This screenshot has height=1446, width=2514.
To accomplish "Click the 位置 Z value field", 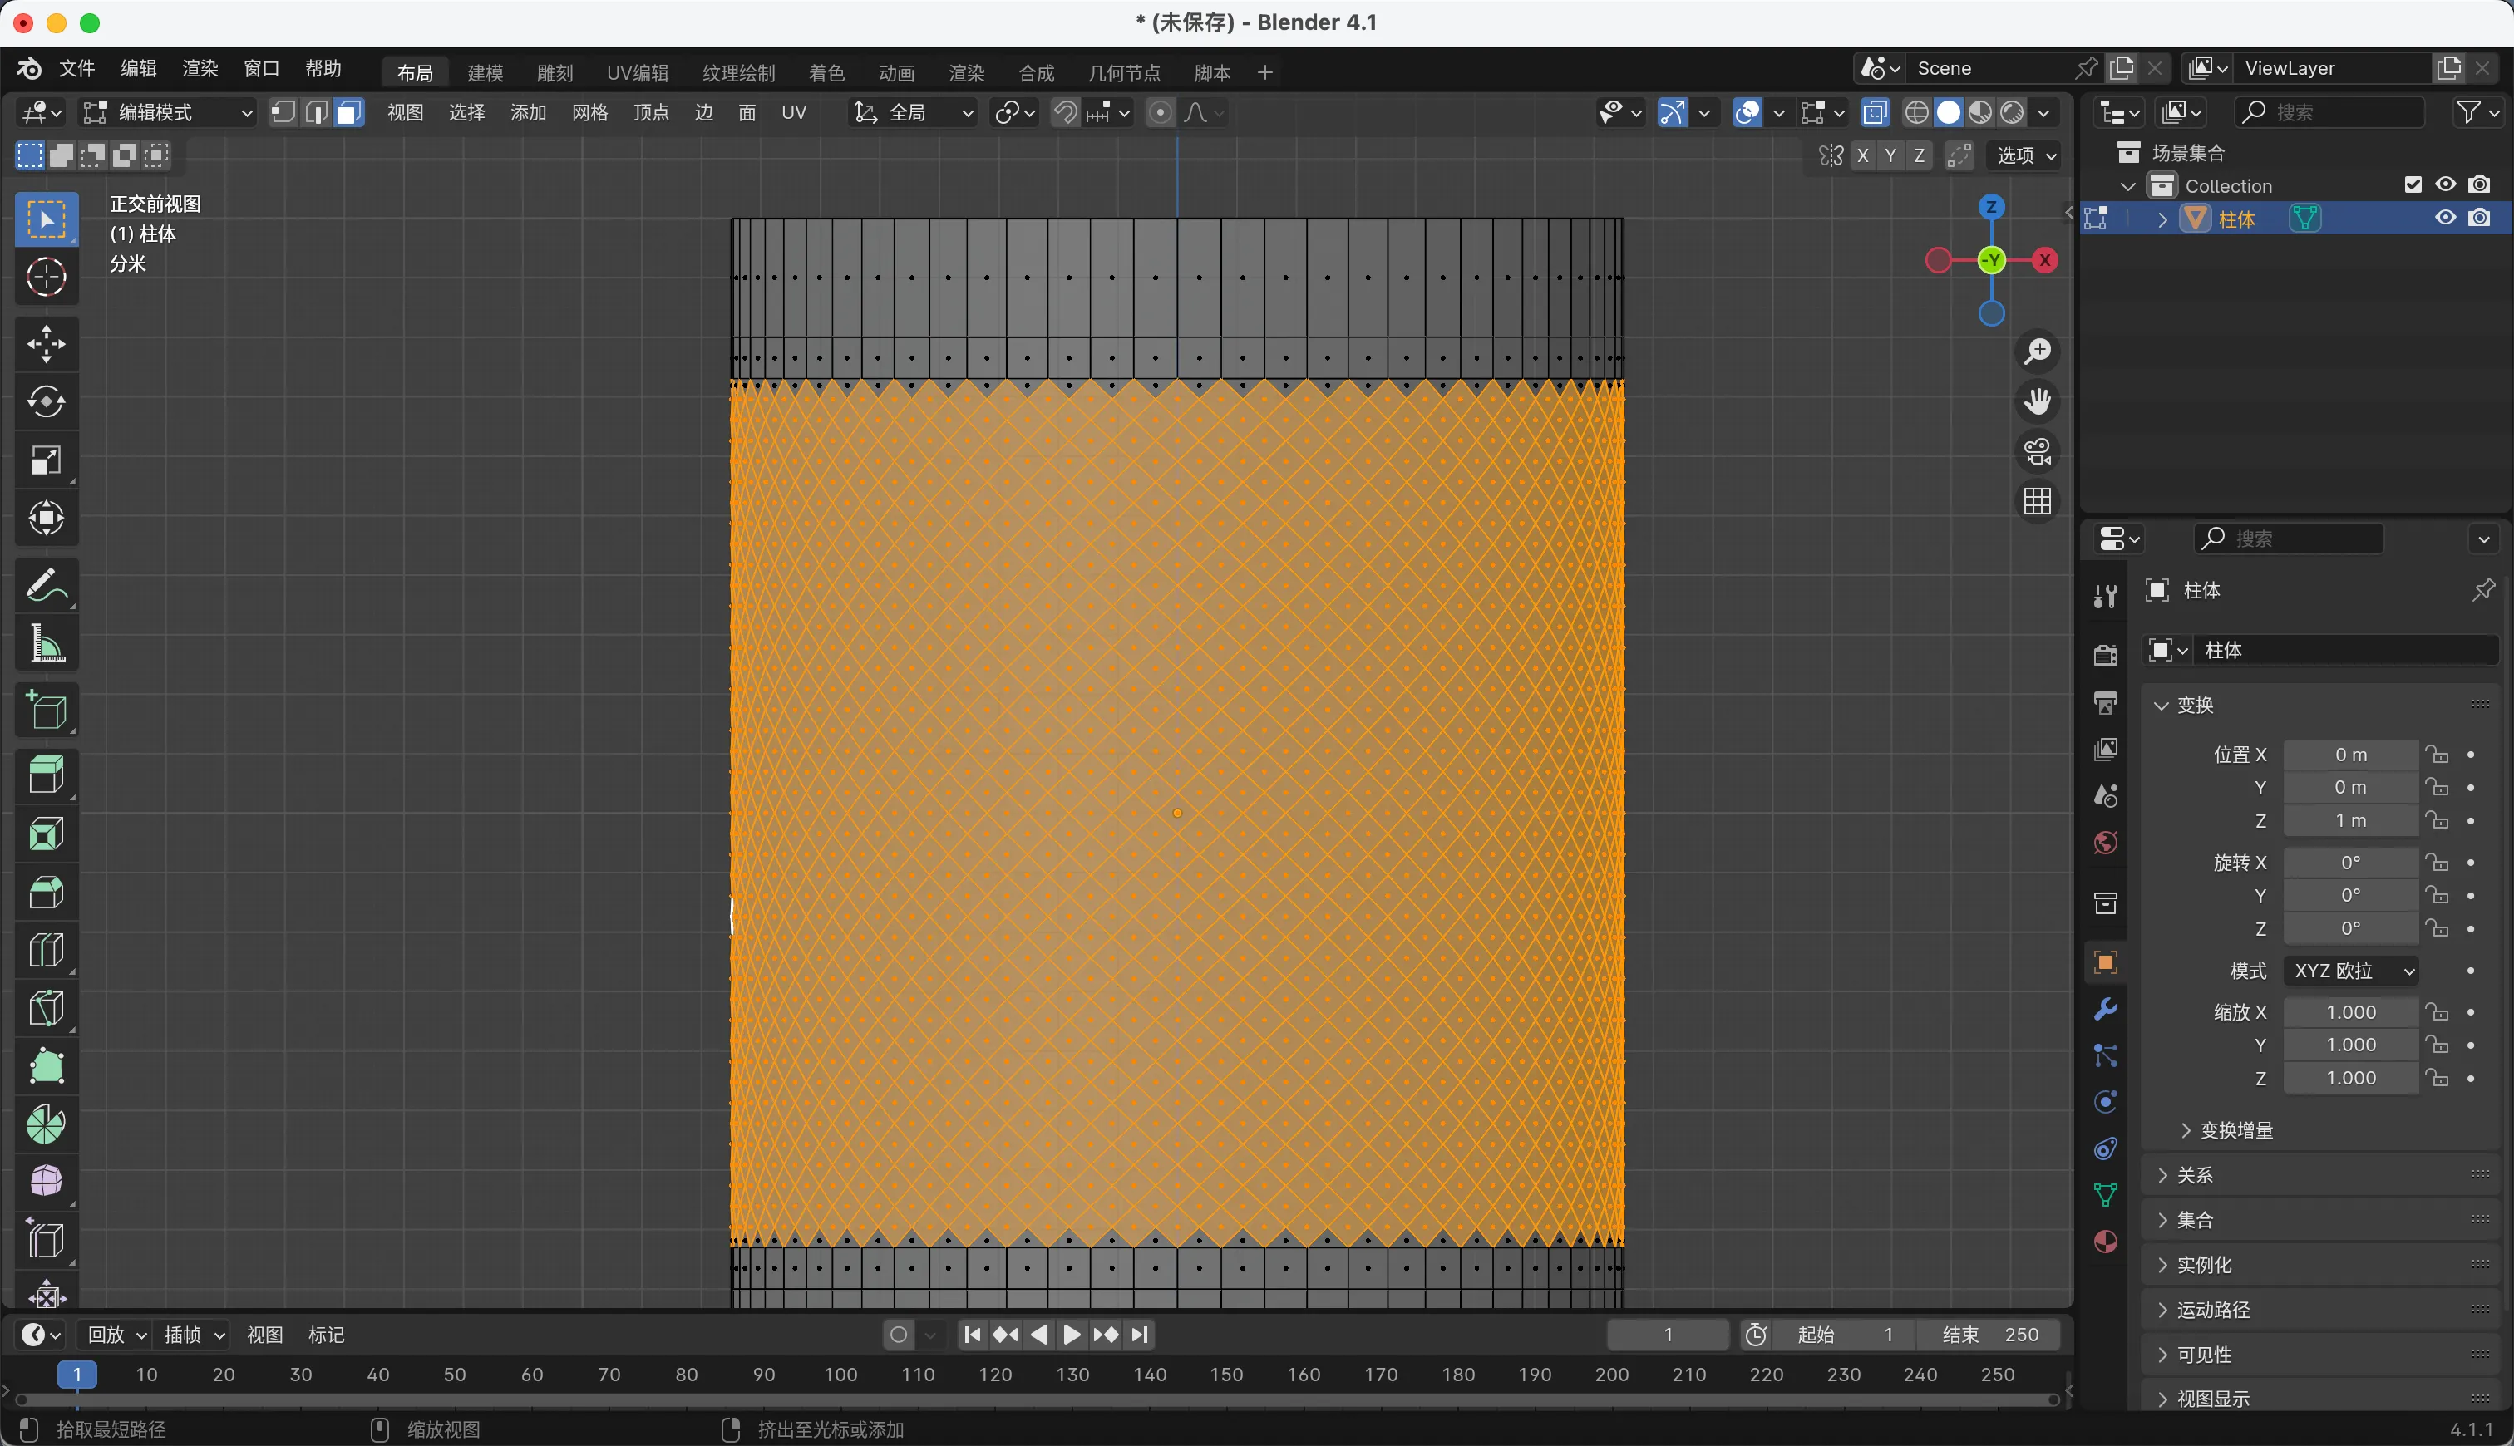I will point(2349,820).
